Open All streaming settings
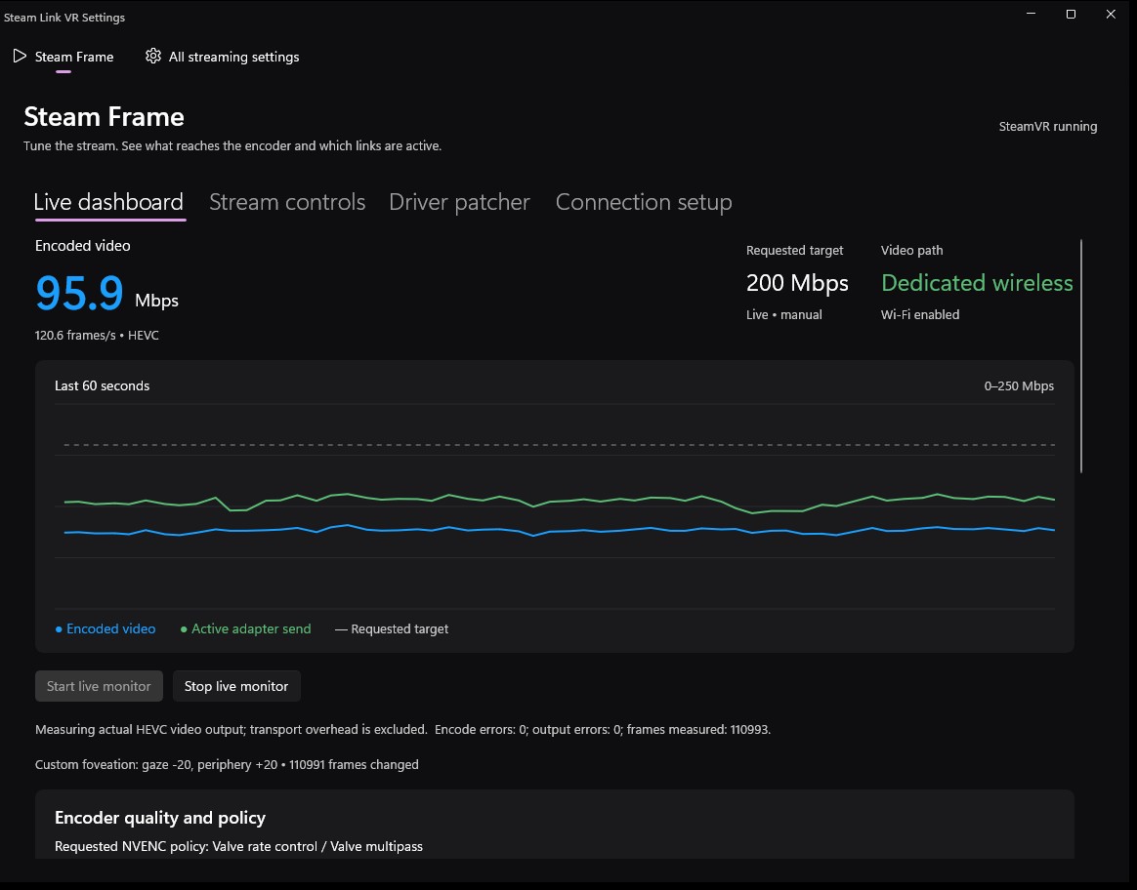Screen dimensions: 1137x890 tap(223, 57)
